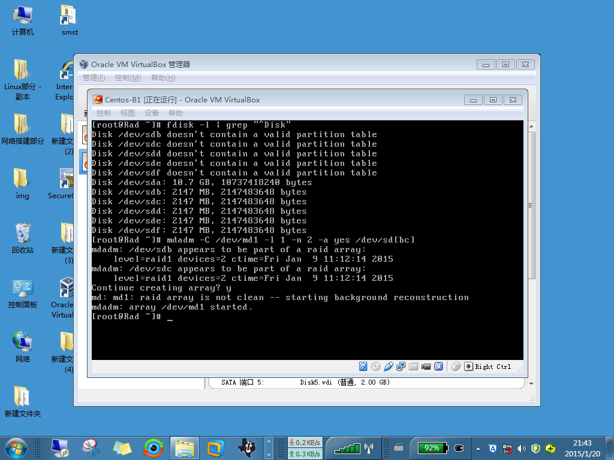Open the USB devices icon in VM status bar
The width and height of the screenshot is (614, 460).
[389, 367]
